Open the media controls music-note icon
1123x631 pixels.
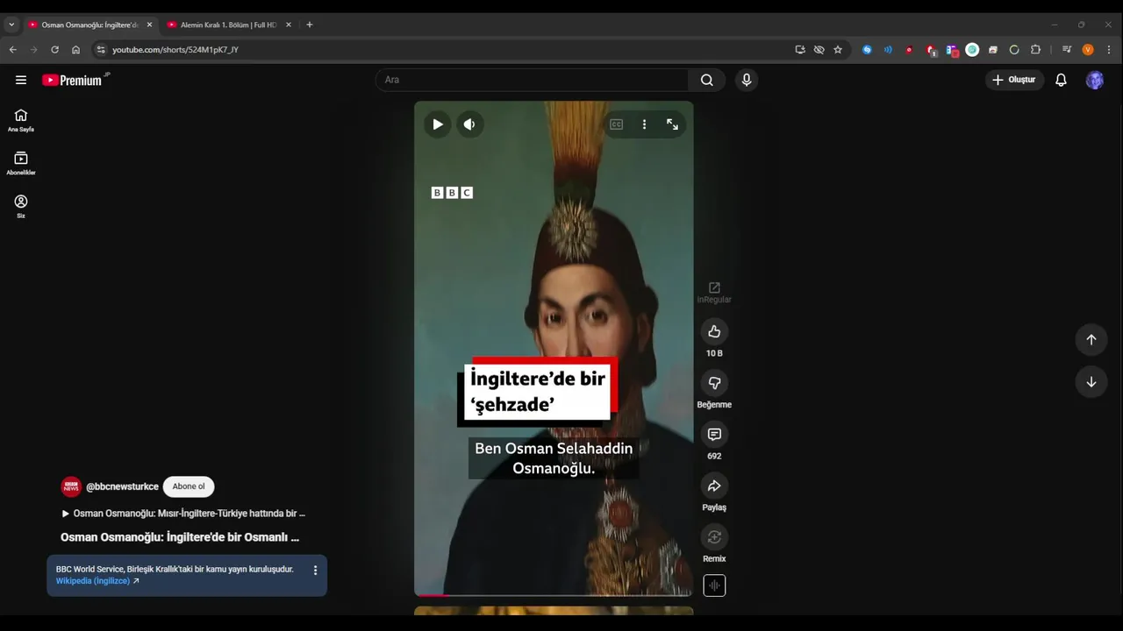coord(1067,50)
